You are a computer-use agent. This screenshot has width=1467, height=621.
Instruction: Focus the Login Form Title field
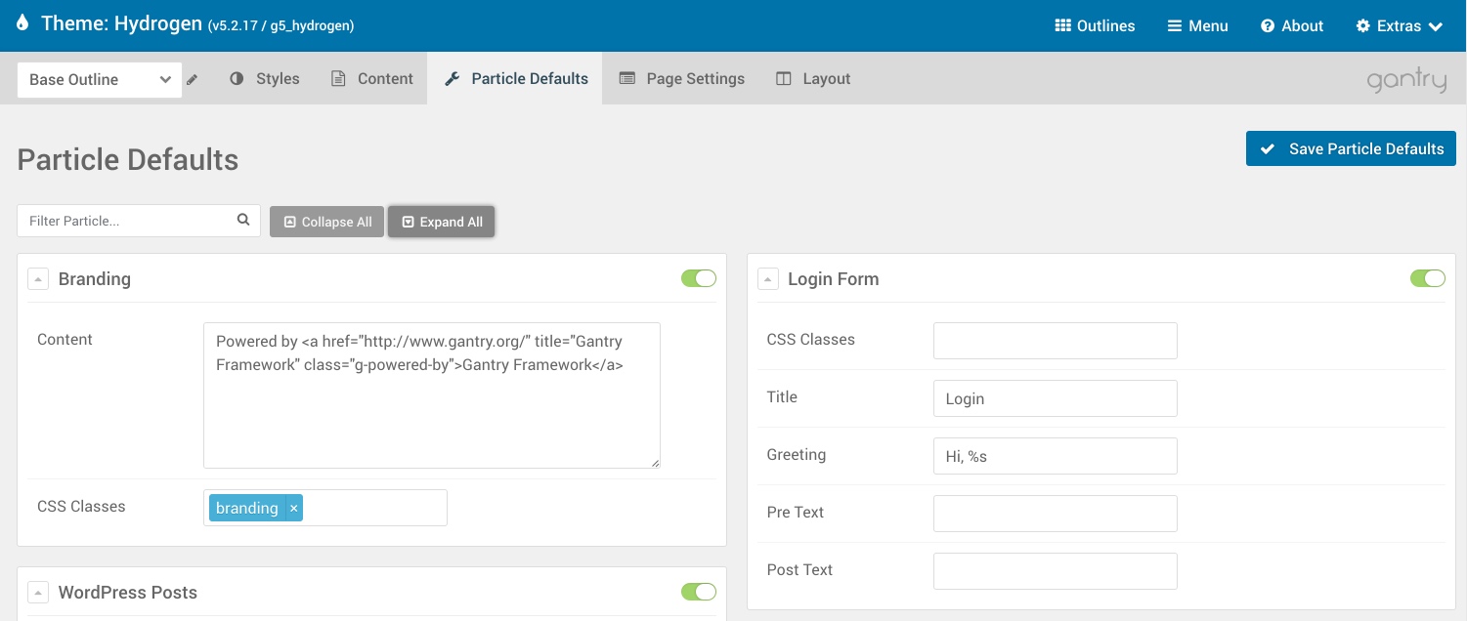point(1055,398)
